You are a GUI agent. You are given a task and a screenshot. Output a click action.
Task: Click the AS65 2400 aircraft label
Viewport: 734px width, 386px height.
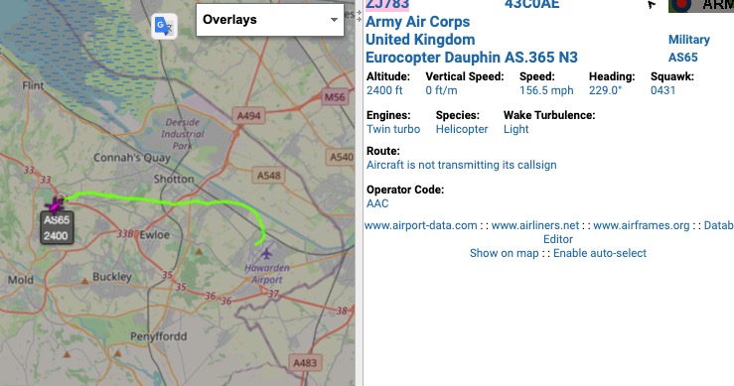point(57,228)
